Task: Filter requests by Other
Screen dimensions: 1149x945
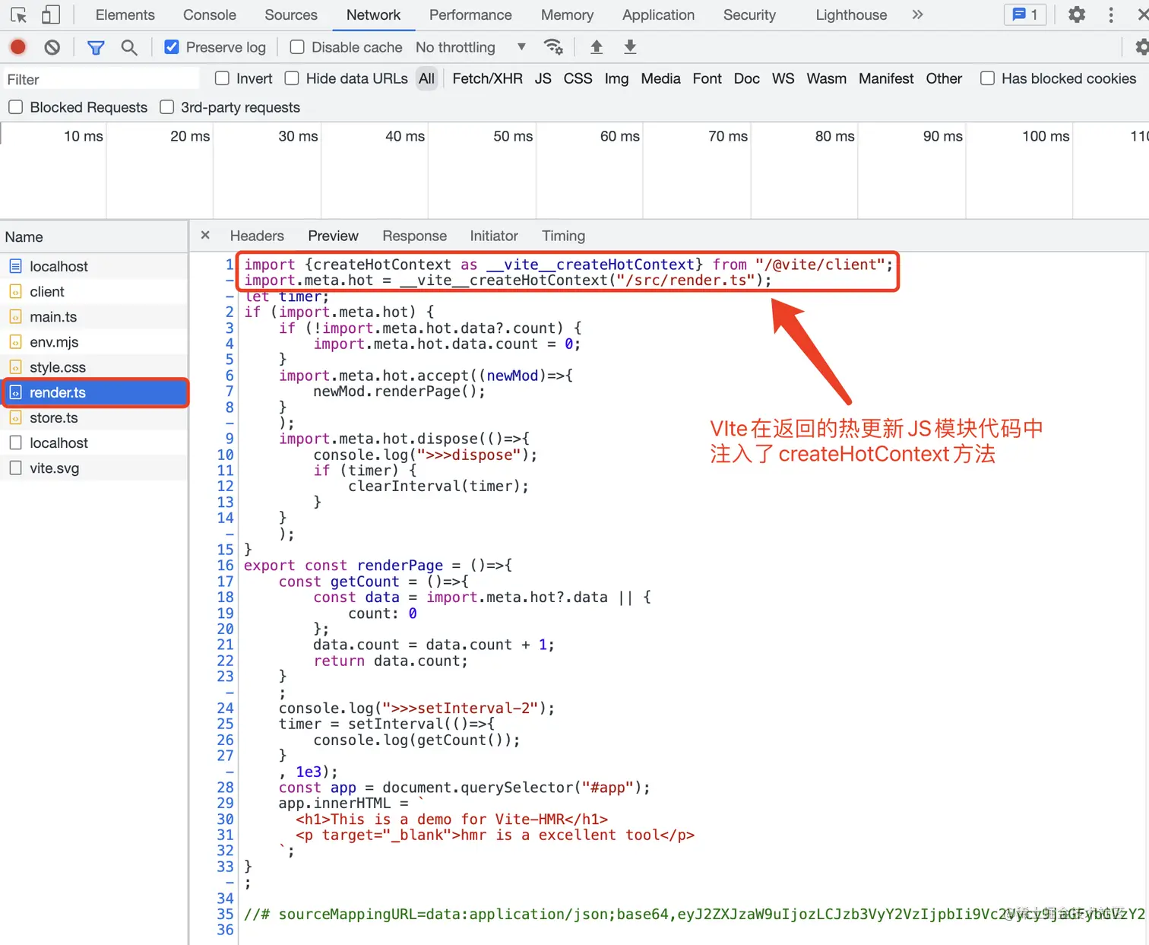Action: (944, 78)
